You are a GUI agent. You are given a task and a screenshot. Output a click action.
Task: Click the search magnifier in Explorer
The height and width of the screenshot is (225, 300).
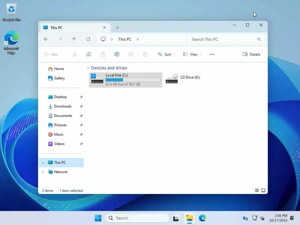coord(259,39)
